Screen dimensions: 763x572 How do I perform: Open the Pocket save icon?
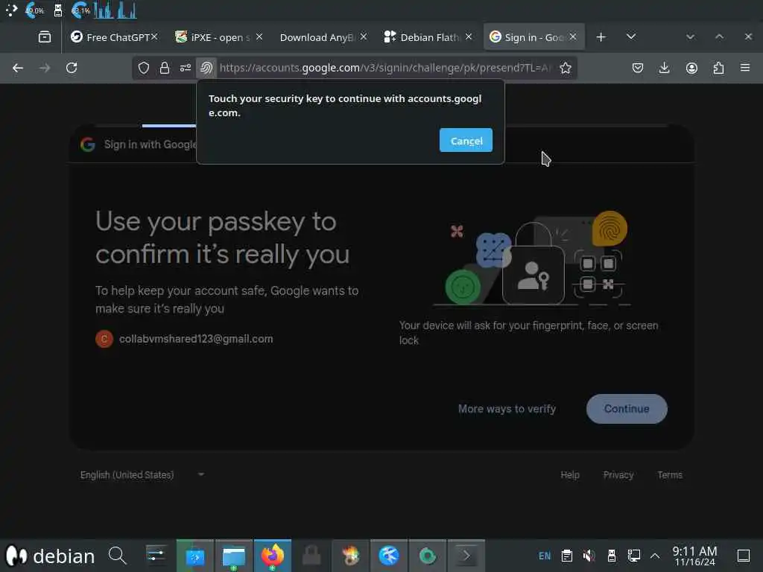[638, 68]
